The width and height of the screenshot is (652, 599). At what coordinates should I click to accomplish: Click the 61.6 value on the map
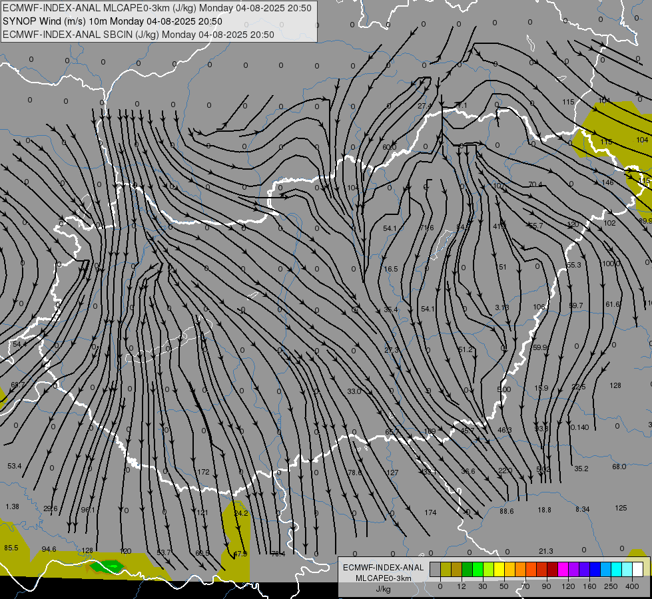point(613,305)
